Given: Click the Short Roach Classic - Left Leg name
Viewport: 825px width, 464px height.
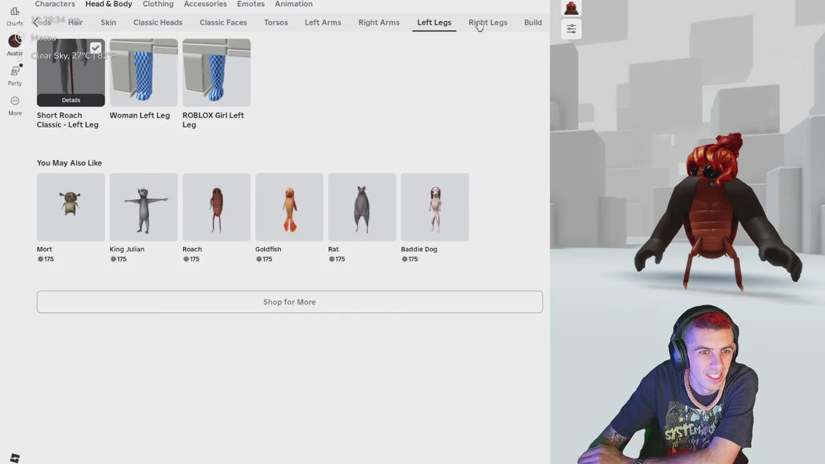Looking at the screenshot, I should click(68, 120).
